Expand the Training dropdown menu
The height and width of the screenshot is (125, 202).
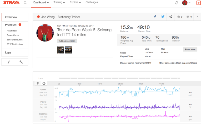59,2
